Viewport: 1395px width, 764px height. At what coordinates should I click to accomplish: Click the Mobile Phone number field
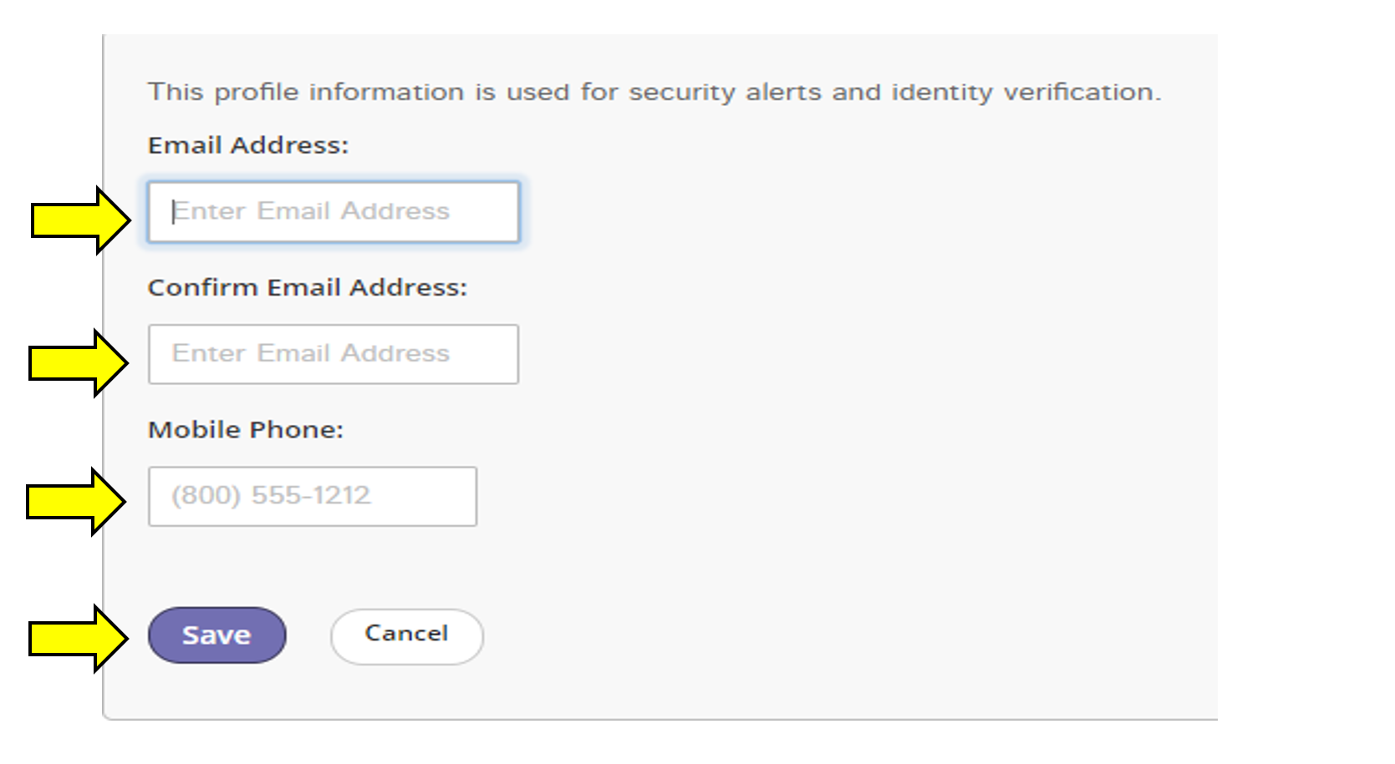pos(312,496)
